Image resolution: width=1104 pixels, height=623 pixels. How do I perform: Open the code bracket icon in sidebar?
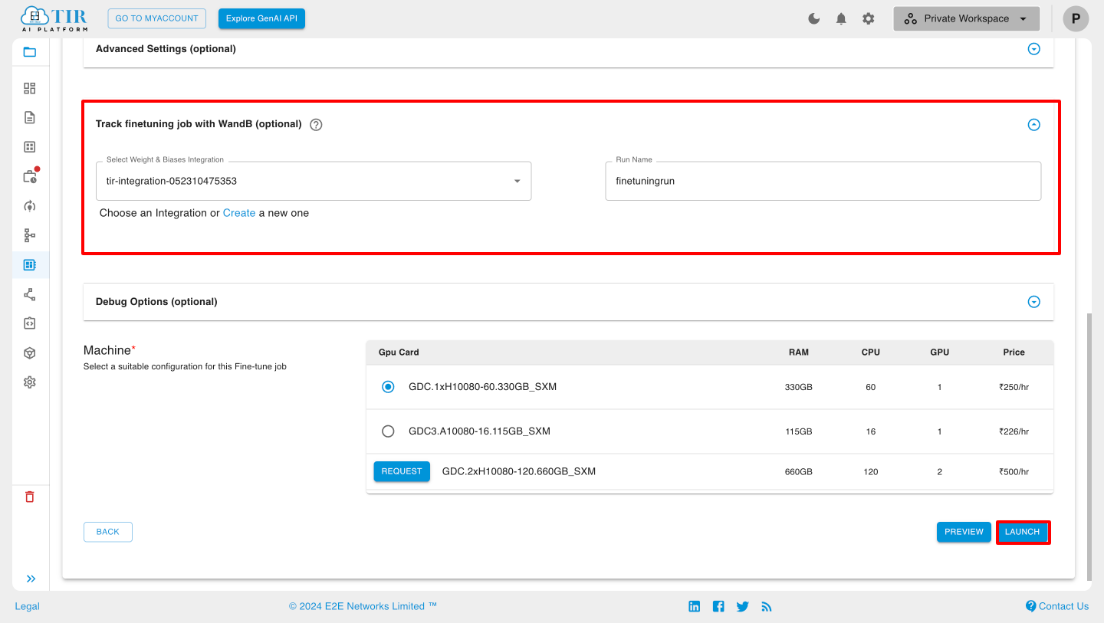(30, 323)
